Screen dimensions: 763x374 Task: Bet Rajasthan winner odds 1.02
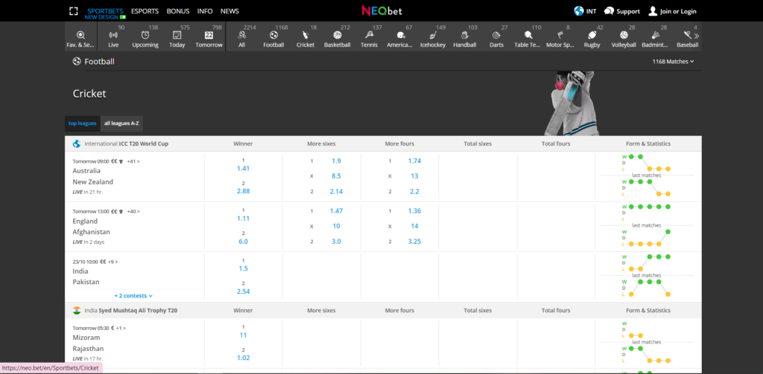click(x=243, y=358)
